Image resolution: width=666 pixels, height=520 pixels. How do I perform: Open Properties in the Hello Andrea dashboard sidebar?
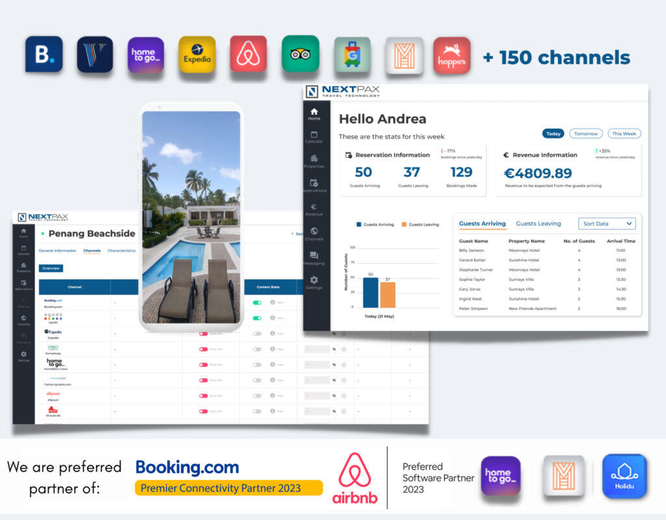pyautogui.click(x=314, y=161)
